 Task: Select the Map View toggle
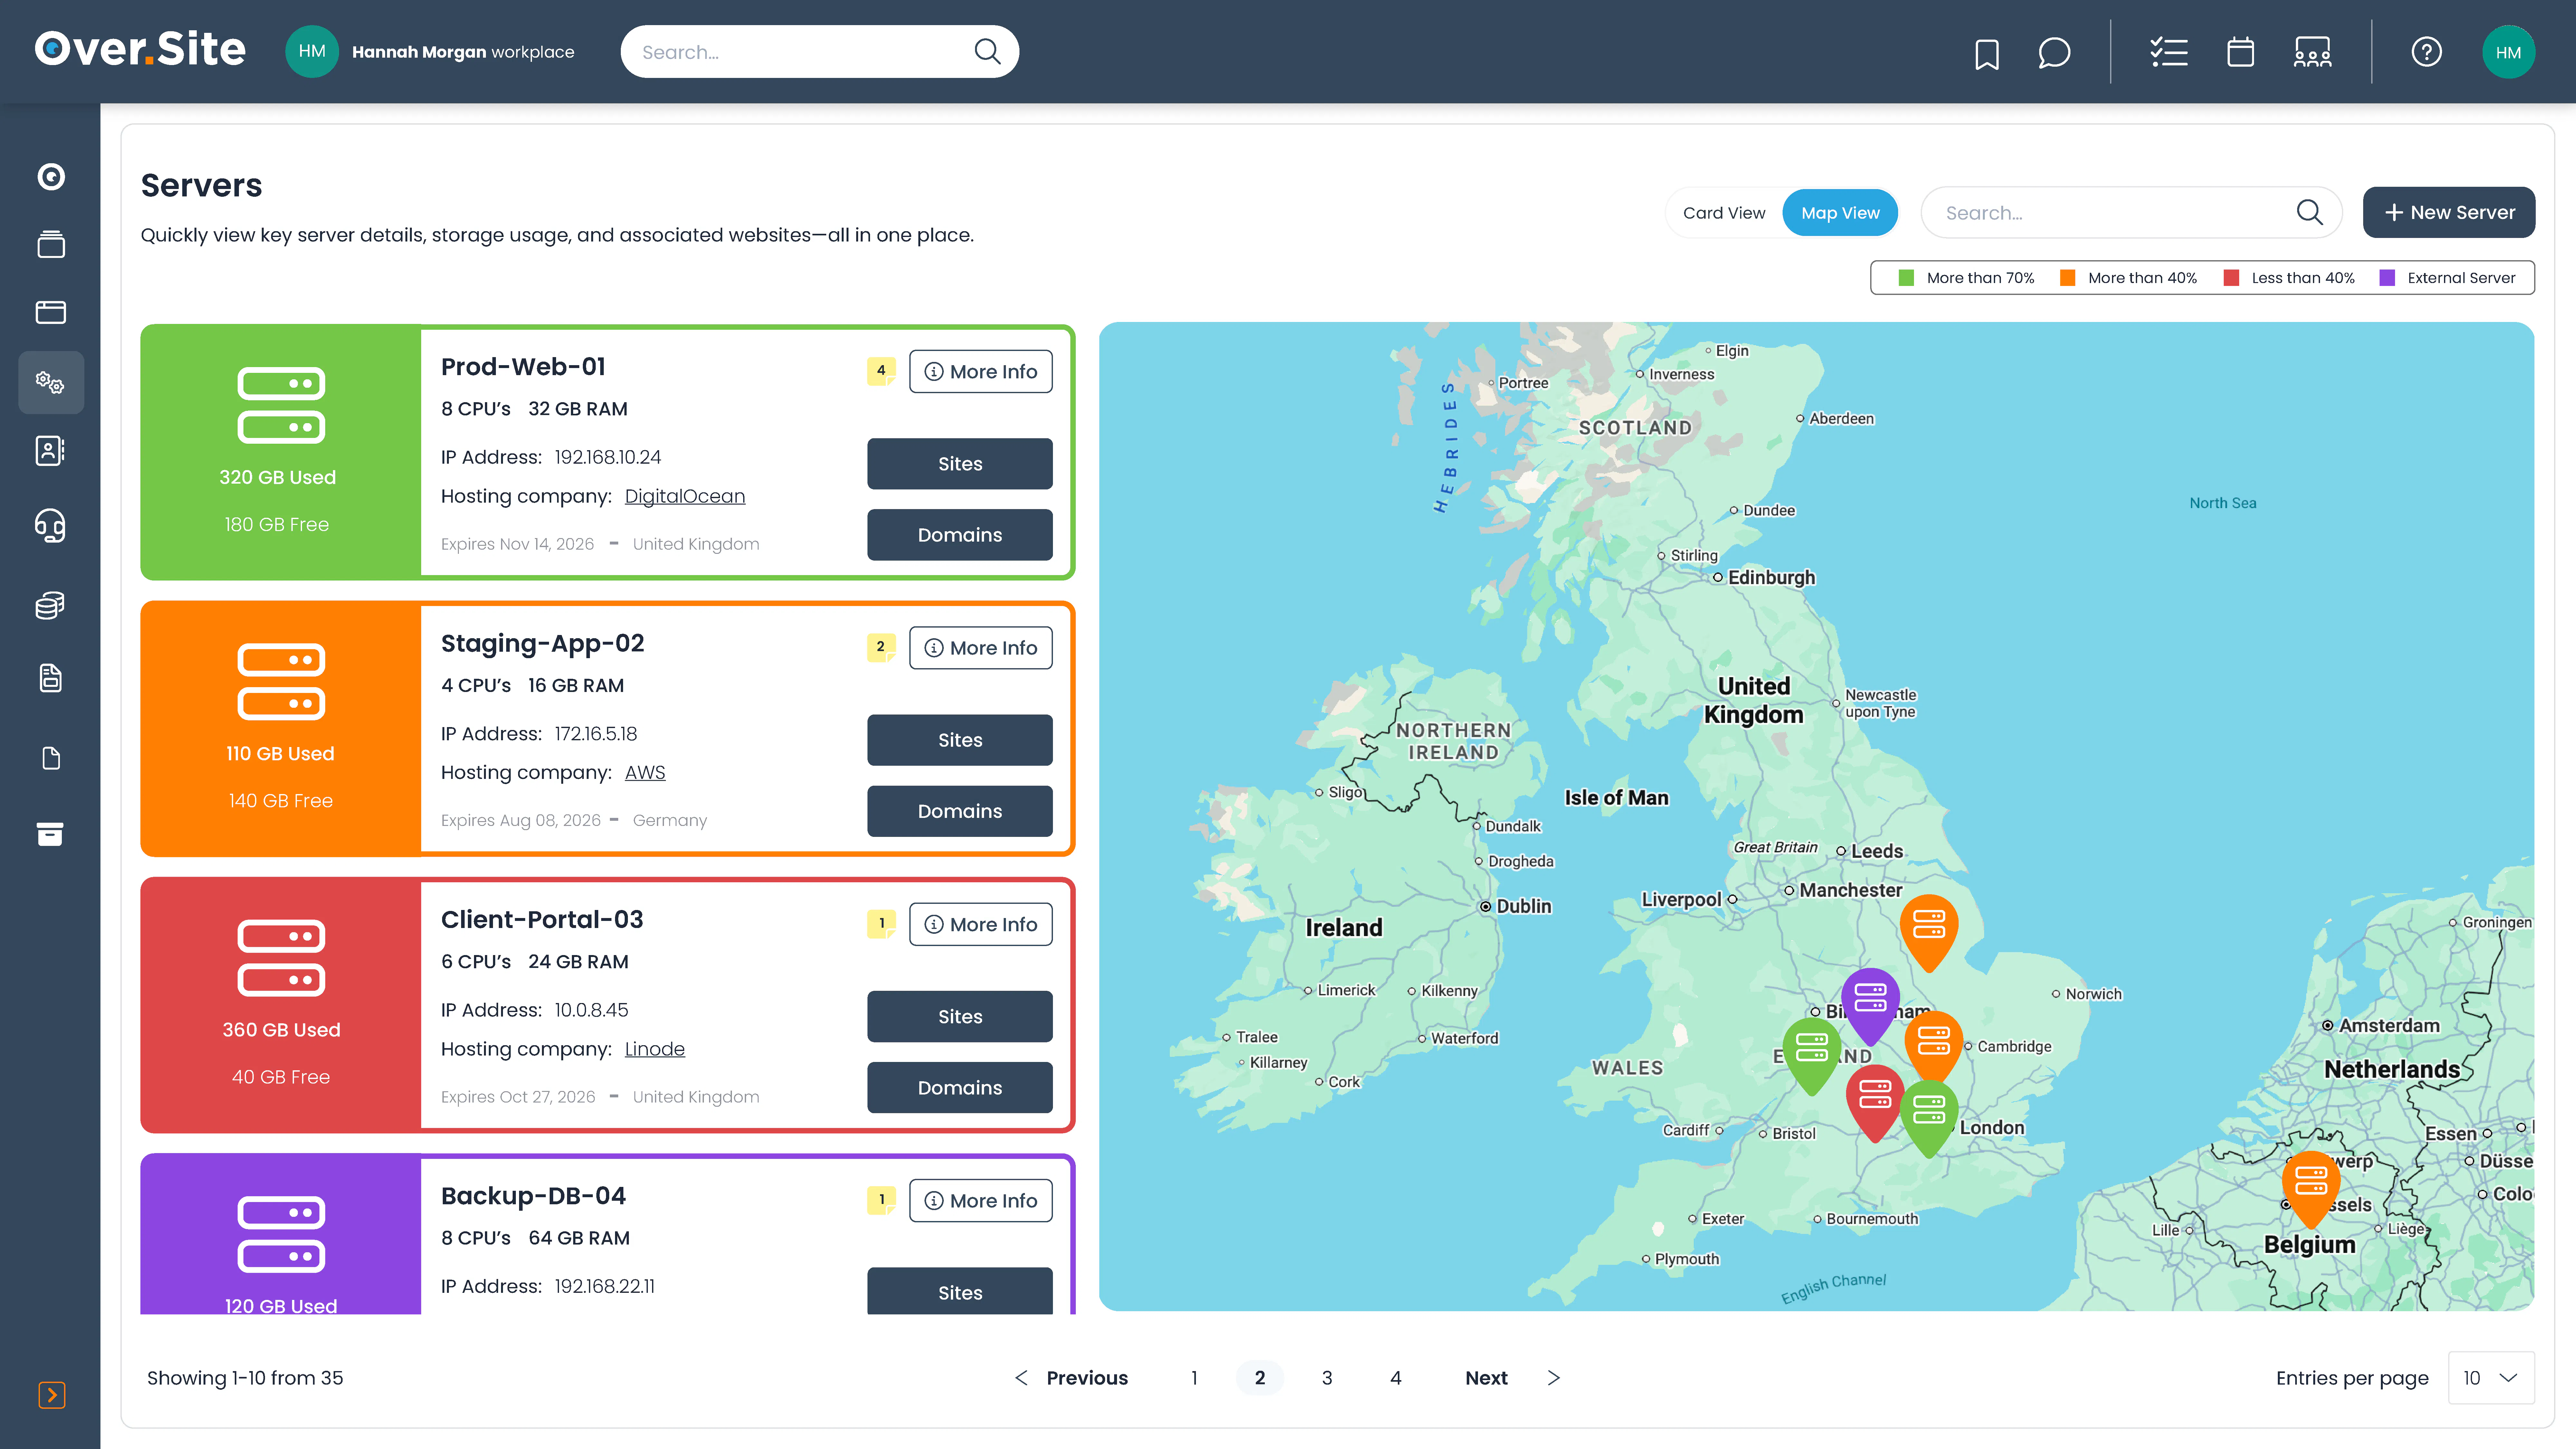[1840, 213]
